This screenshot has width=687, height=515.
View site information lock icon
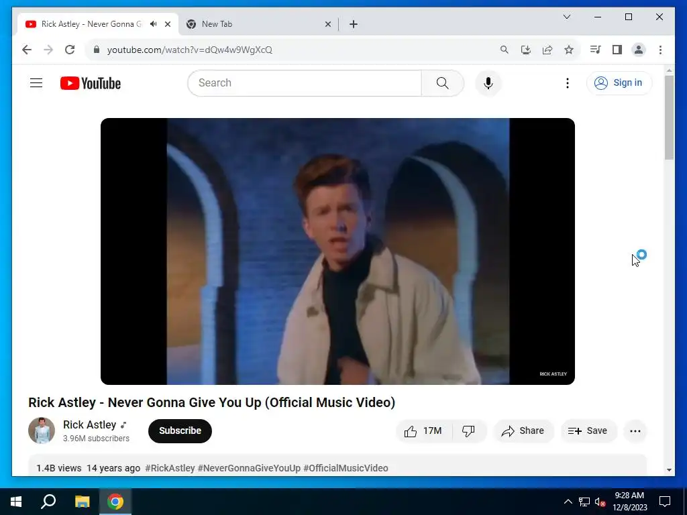coord(97,50)
